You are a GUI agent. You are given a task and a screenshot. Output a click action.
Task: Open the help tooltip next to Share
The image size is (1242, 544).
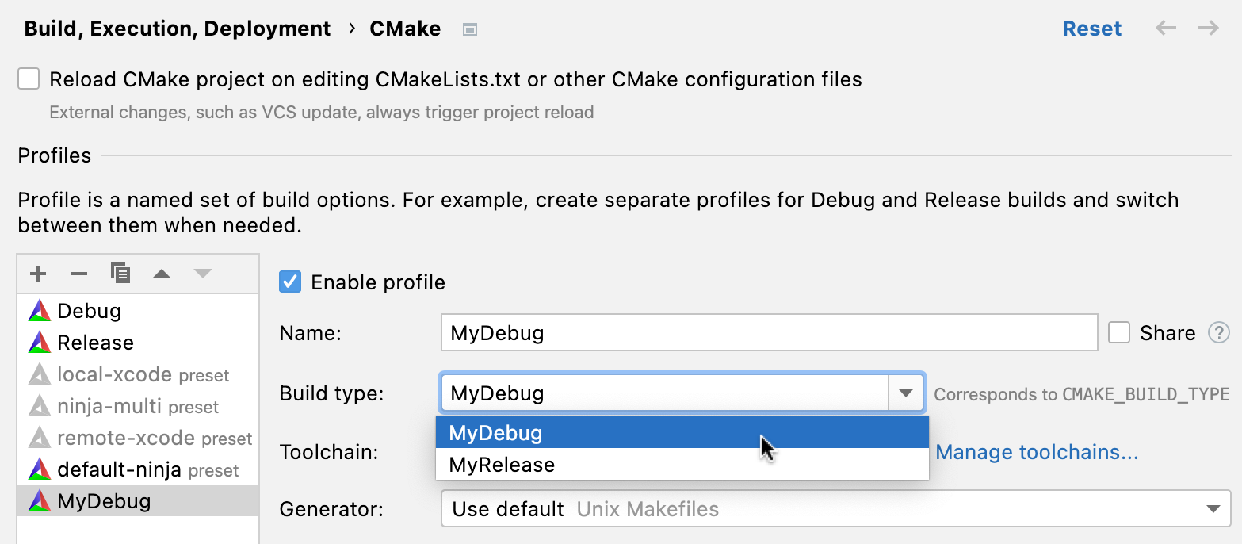(1218, 333)
